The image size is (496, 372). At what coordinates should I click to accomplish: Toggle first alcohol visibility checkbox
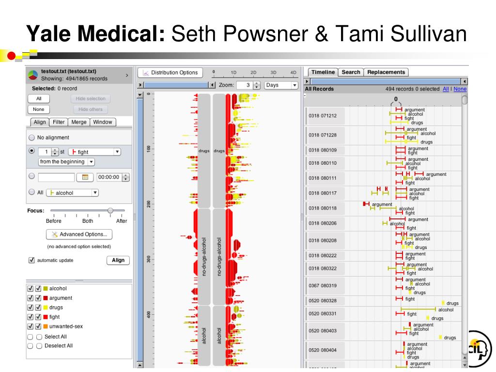pos(31,289)
